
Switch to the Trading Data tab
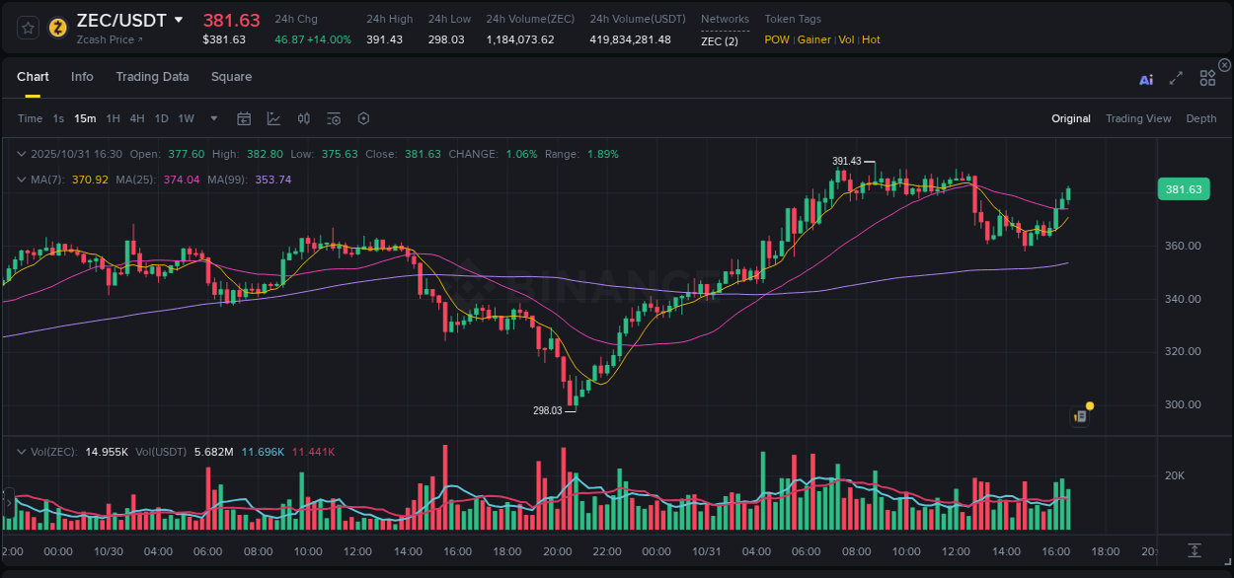point(152,77)
